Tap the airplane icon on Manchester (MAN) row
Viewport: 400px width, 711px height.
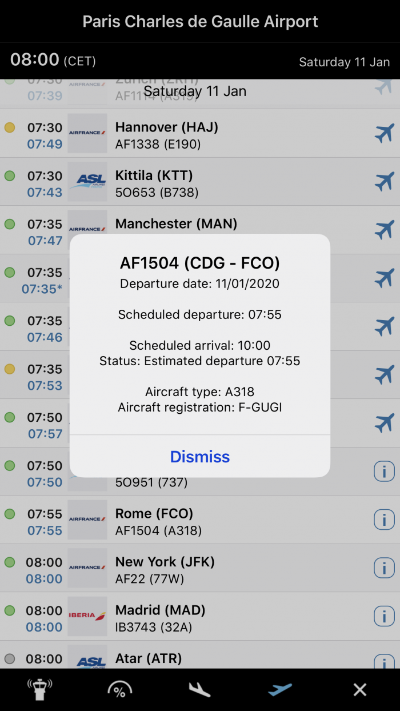tap(384, 230)
